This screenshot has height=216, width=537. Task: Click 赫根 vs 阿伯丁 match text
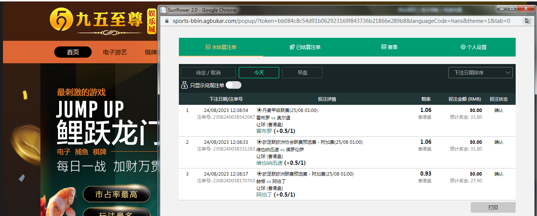coord(271,181)
